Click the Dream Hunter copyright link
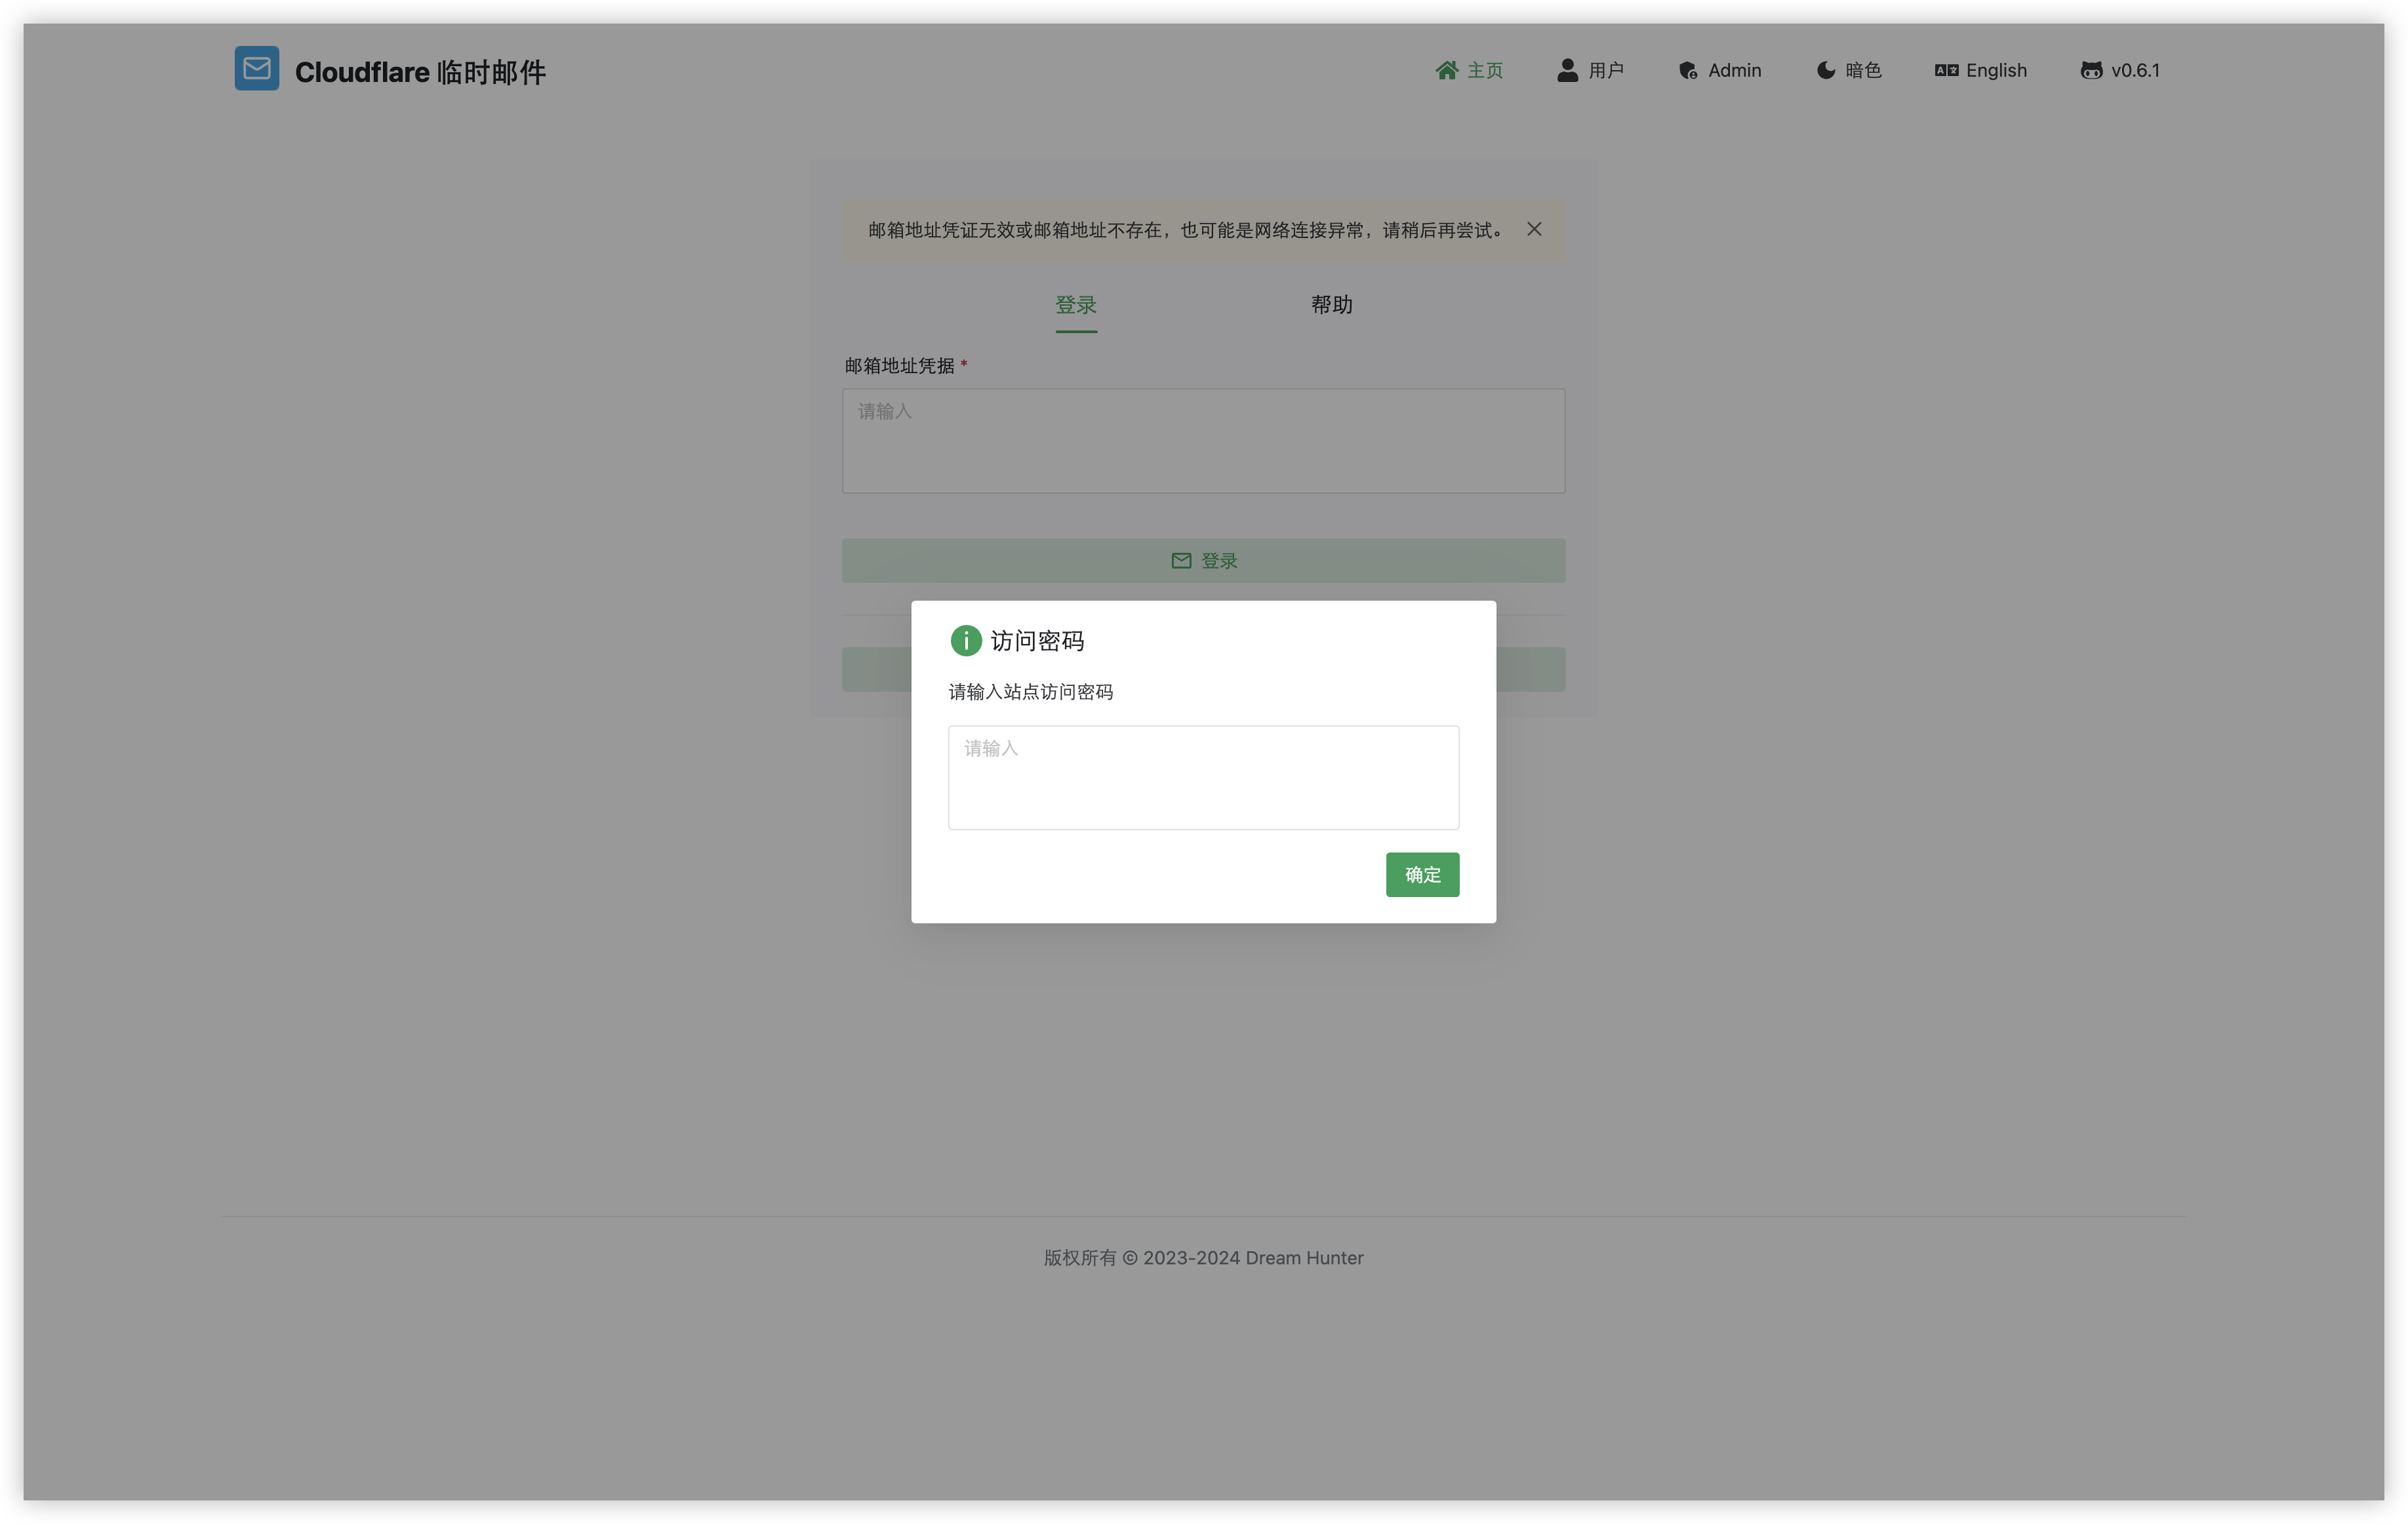 coord(1304,1257)
